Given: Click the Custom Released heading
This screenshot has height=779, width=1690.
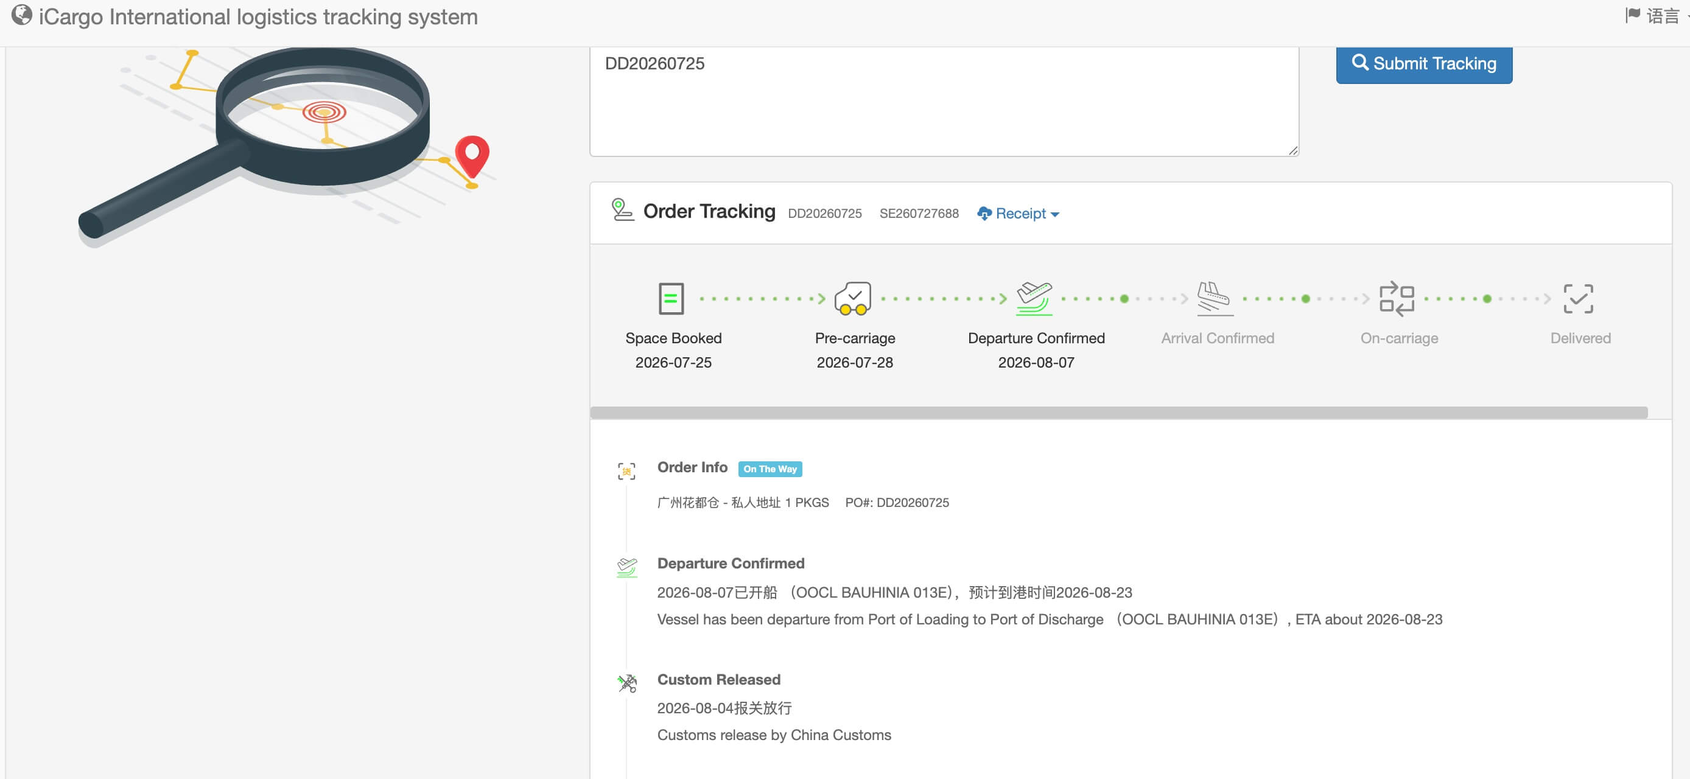Looking at the screenshot, I should 718,679.
